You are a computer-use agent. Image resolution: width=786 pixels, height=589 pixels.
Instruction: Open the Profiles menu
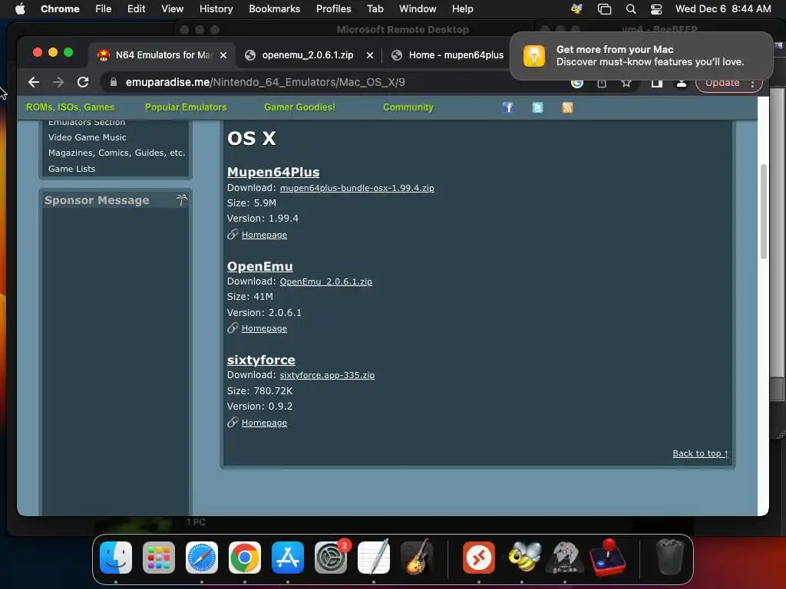334,9
